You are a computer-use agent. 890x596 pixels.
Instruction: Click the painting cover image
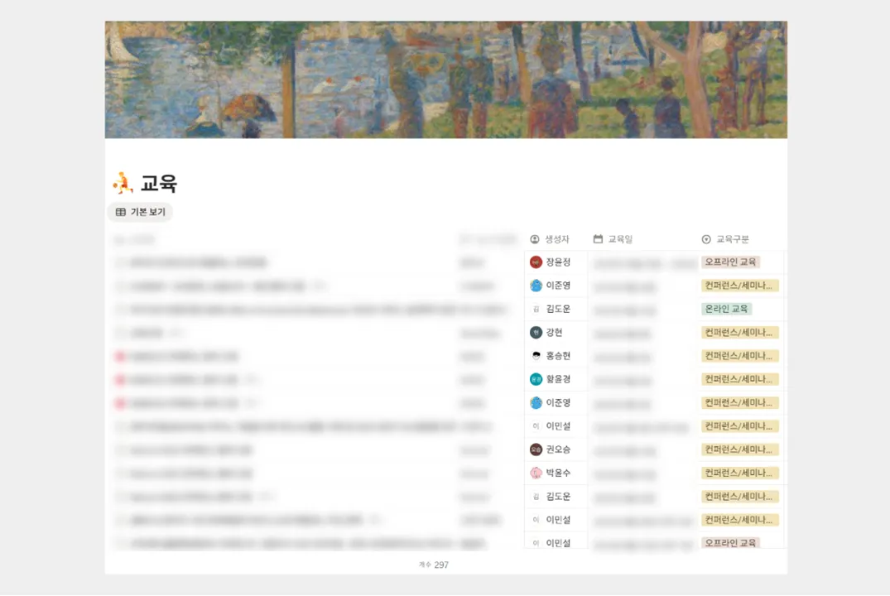click(x=445, y=79)
